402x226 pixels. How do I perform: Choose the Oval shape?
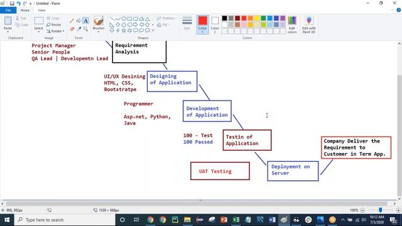(x=124, y=19)
